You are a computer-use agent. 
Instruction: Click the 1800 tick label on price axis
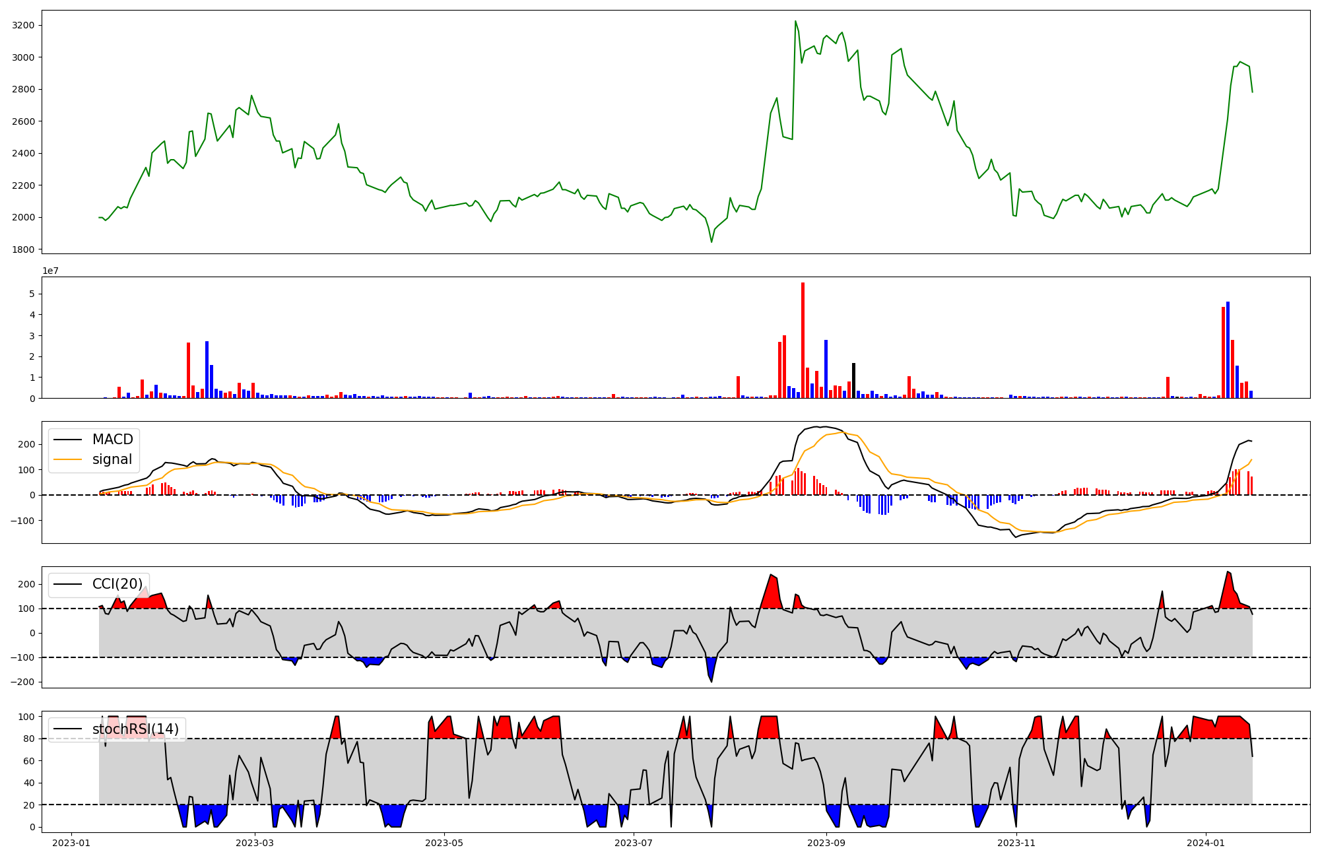(24, 249)
